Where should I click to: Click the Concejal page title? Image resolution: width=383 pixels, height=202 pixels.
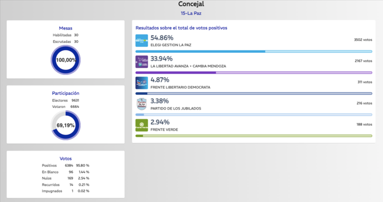191,4
